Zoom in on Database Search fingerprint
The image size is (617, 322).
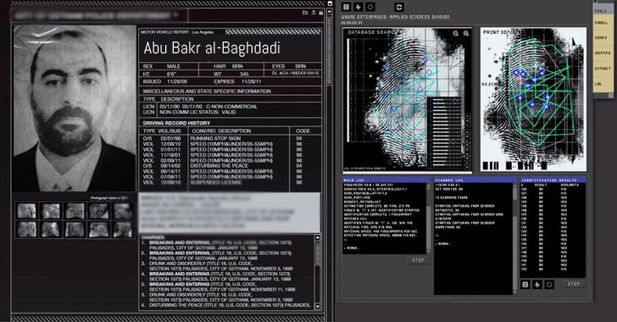(466, 33)
